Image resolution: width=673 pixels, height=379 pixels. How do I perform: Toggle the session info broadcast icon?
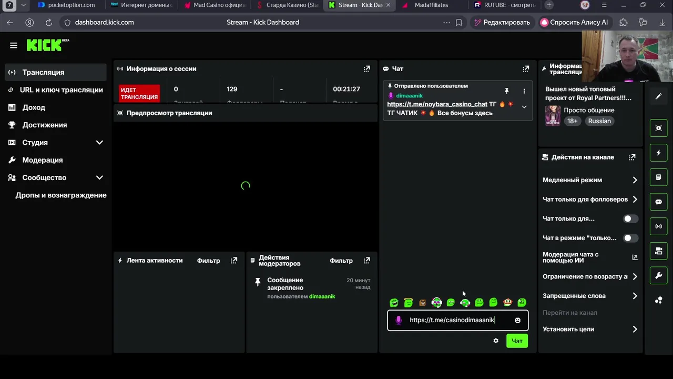pyautogui.click(x=658, y=226)
